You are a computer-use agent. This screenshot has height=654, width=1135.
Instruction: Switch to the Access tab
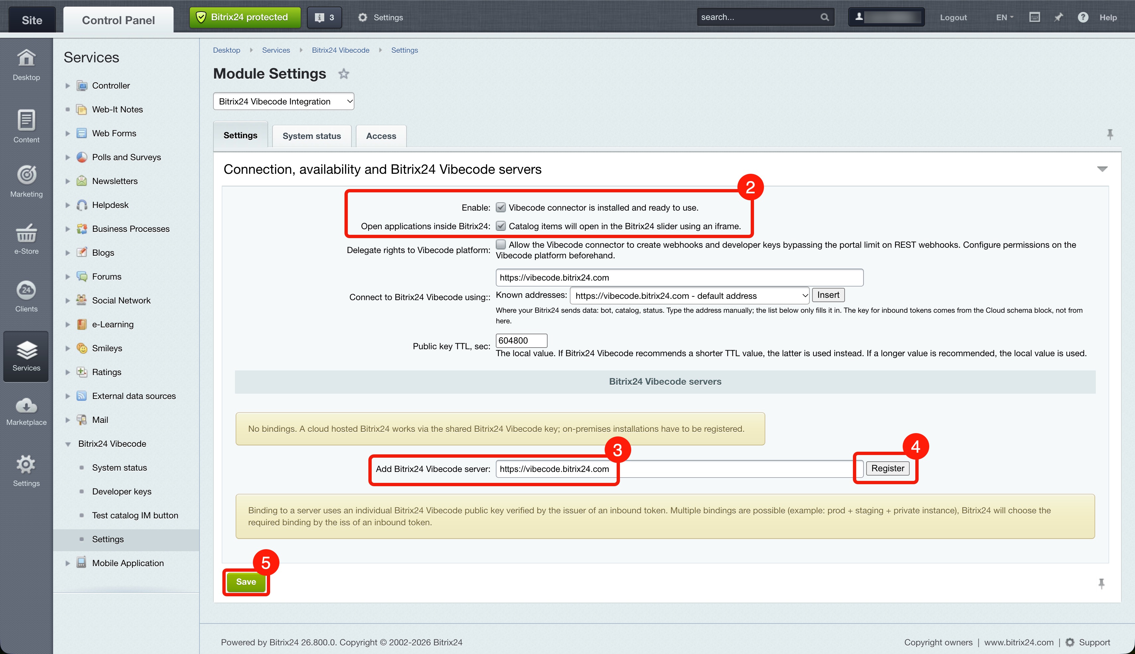[x=381, y=136]
